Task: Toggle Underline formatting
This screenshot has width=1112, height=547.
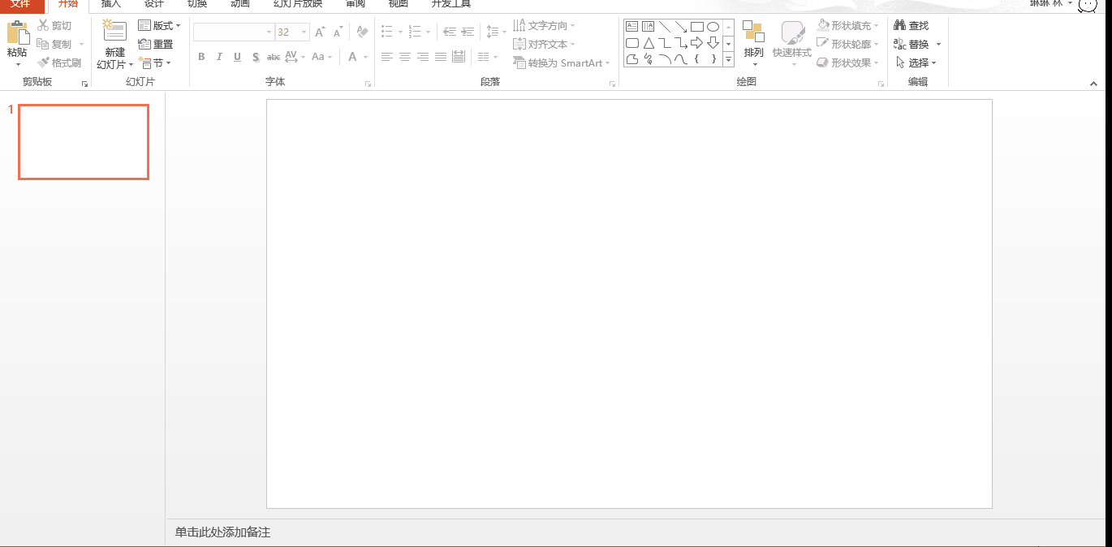Action: (x=236, y=57)
